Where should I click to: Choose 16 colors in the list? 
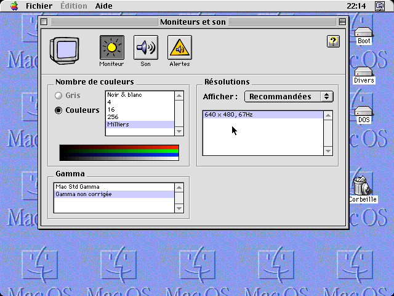click(140, 110)
